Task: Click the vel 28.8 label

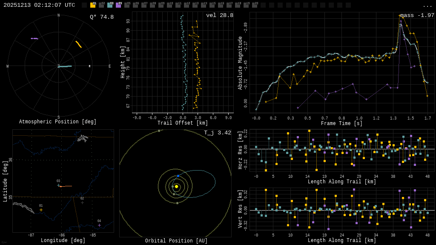Action: pyautogui.click(x=219, y=15)
